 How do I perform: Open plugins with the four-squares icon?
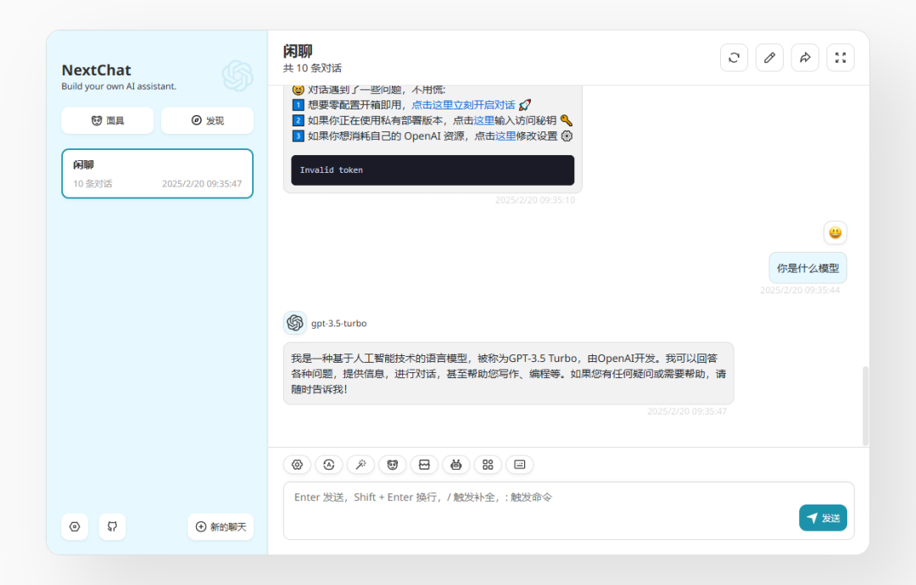coord(488,465)
